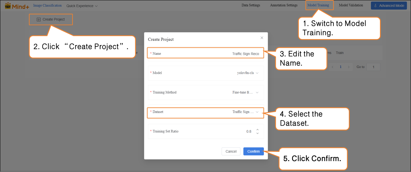Open the Annotation Settings tab
The height and width of the screenshot is (172, 411).
[283, 5]
